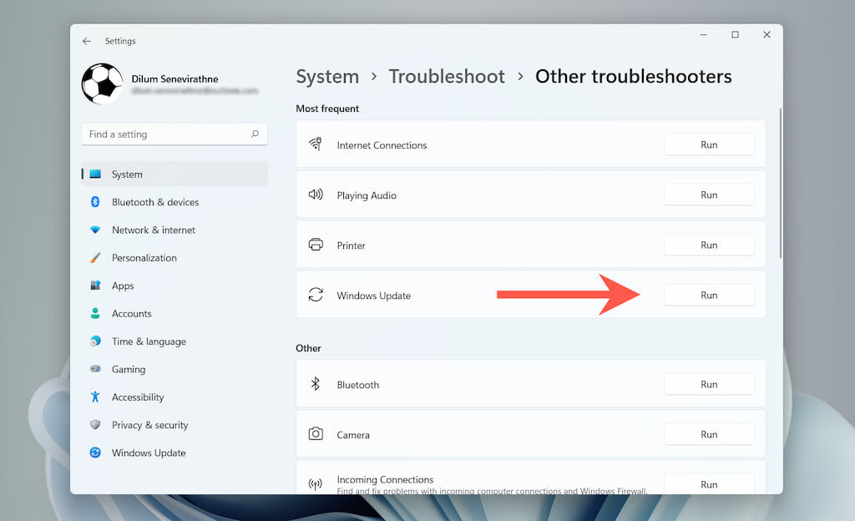Open Personalization settings

175,258
